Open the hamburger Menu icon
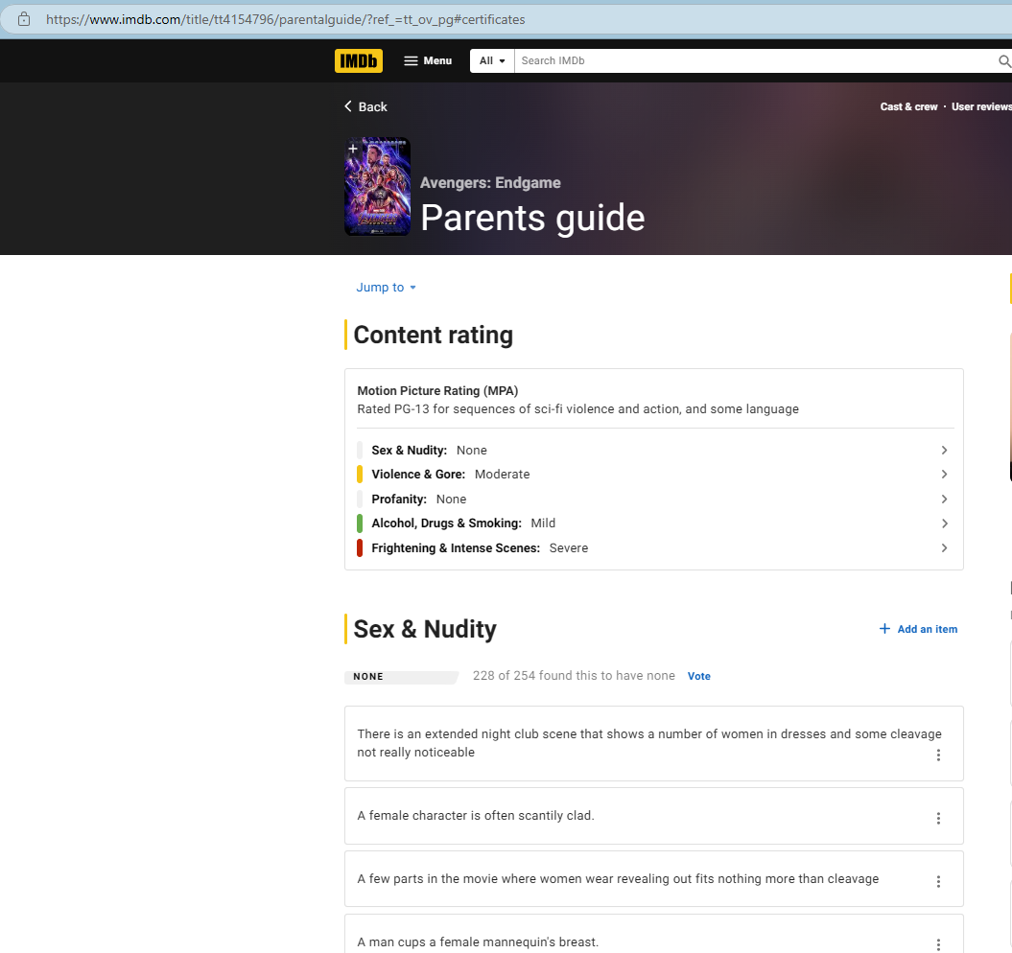Image resolution: width=1012 pixels, height=953 pixels. 411,60
